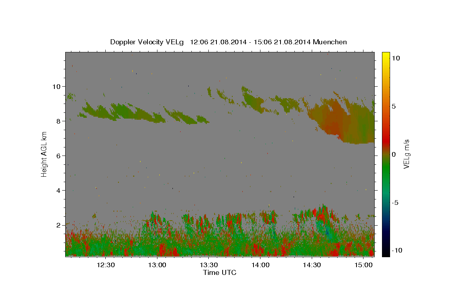
Task: Click the 14:00 time tick label
Action: [x=260, y=265]
